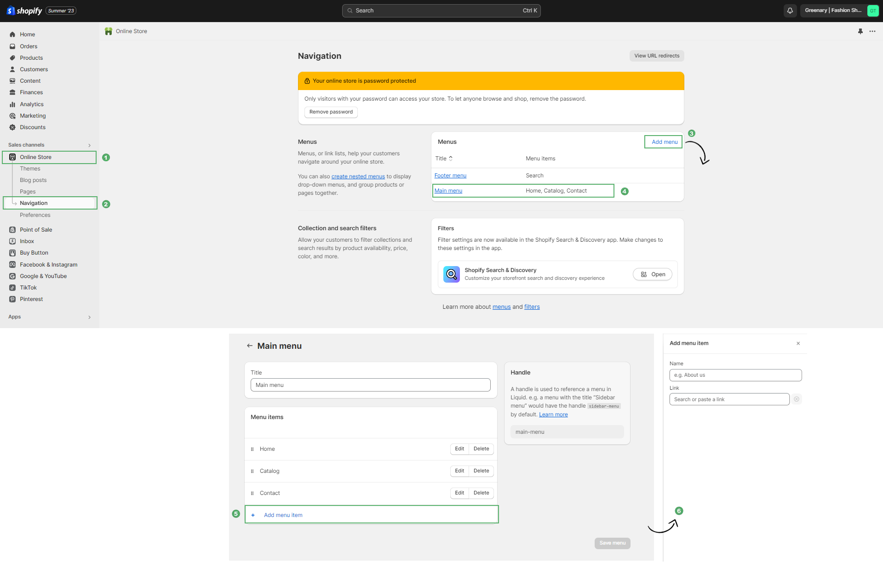Grab the drag handle for Catalog item

(x=252, y=471)
